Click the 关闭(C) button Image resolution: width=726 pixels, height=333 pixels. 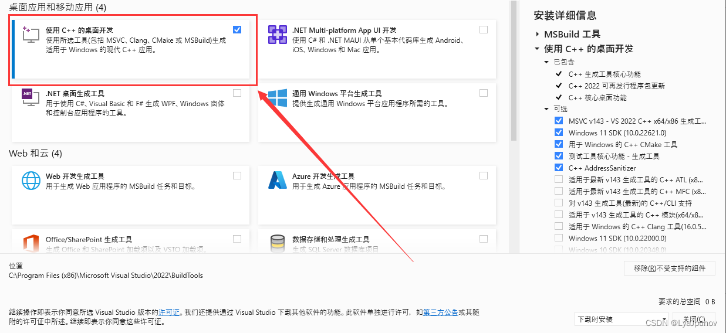pyautogui.click(x=693, y=319)
